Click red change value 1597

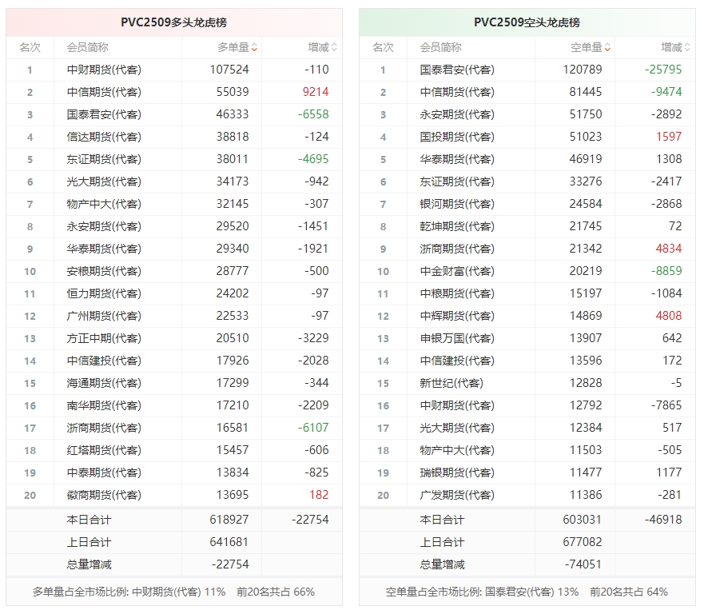click(669, 137)
